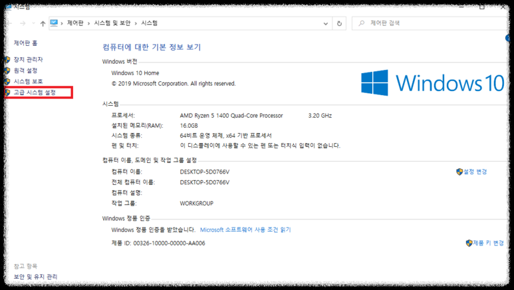The height and width of the screenshot is (290, 514).
Task: Open System protection link (시스템 보호)
Action: pyautogui.click(x=28, y=81)
